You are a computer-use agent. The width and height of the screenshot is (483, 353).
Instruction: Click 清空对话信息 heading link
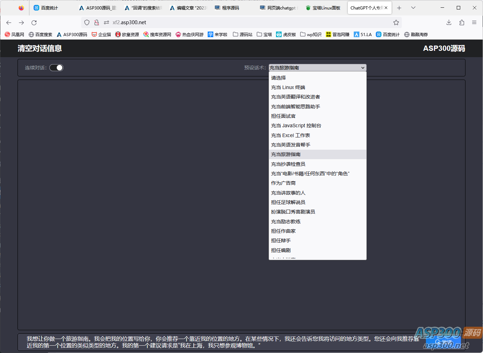click(x=40, y=48)
